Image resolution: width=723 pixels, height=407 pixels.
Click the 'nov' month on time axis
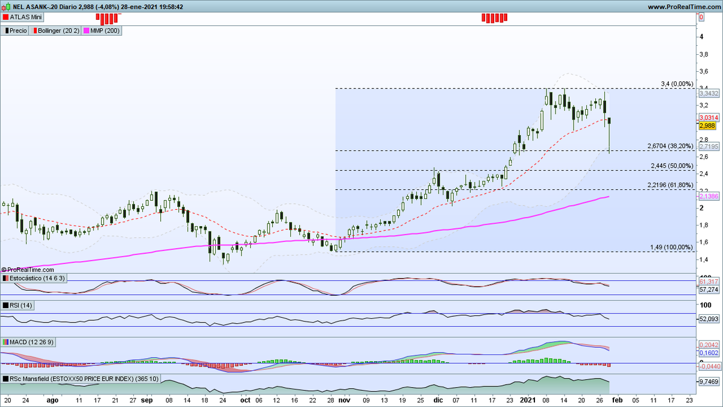tap(344, 400)
